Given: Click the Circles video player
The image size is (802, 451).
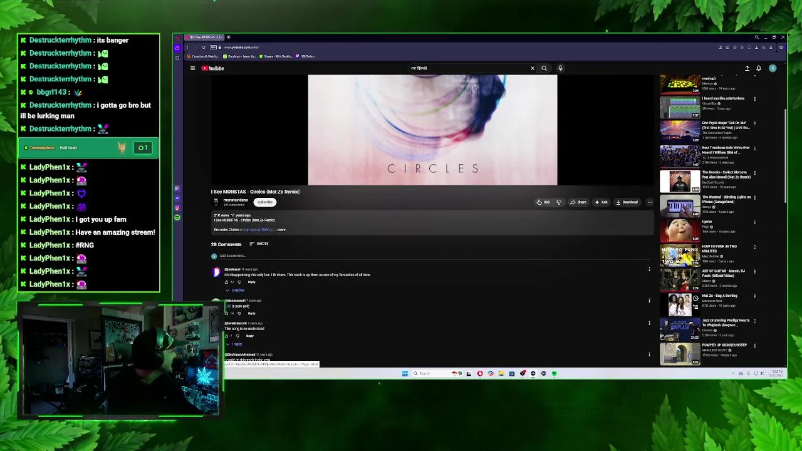Looking at the screenshot, I should [432, 130].
